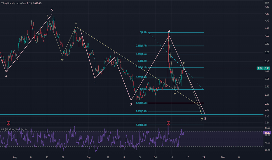Click the Tilray Brands, Inc. chart title

22,3
